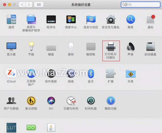Open the 通用 (General) preferences icon

[x=11, y=19]
